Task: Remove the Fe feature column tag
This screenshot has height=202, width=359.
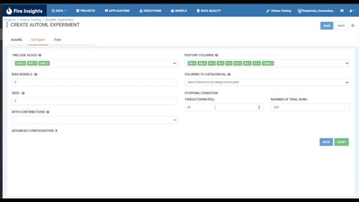Action: [259, 63]
